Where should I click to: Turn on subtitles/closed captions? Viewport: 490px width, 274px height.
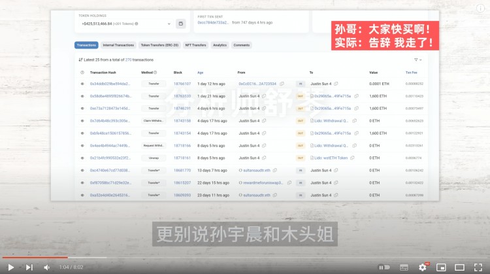tap(405, 267)
